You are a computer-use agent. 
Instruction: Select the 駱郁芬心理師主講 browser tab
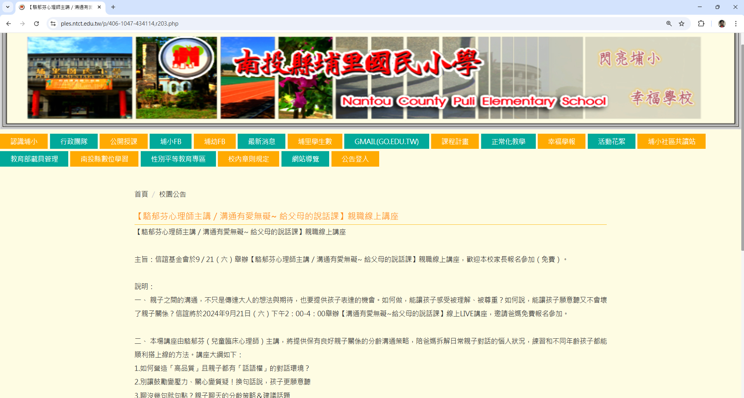[60, 7]
